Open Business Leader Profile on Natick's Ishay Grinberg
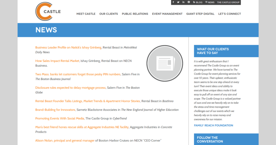 point(68,47)
